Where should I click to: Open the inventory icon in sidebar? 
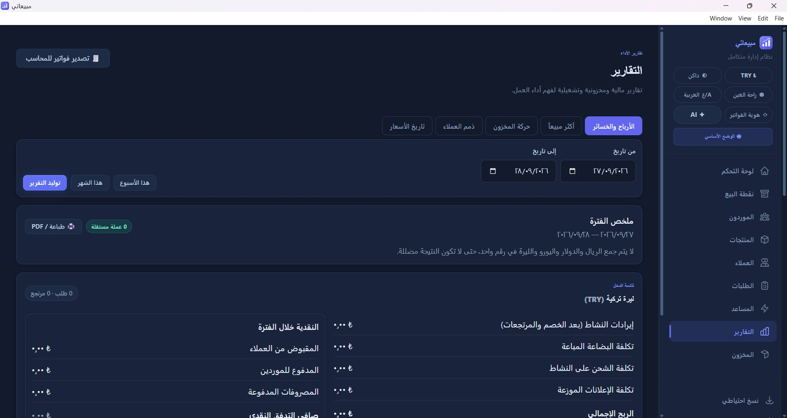pos(765,355)
